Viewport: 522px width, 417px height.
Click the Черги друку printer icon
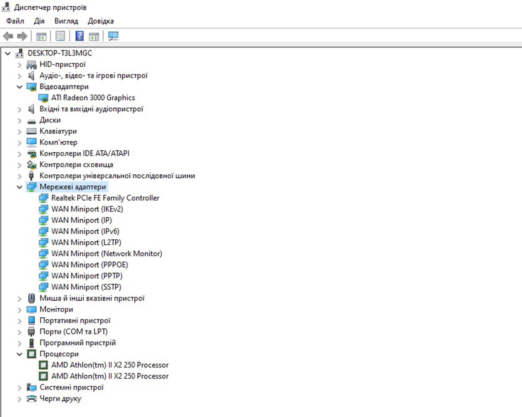(31, 399)
